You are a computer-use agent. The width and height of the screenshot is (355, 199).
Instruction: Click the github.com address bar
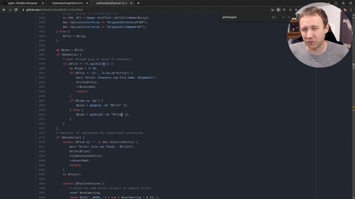click(x=145, y=10)
